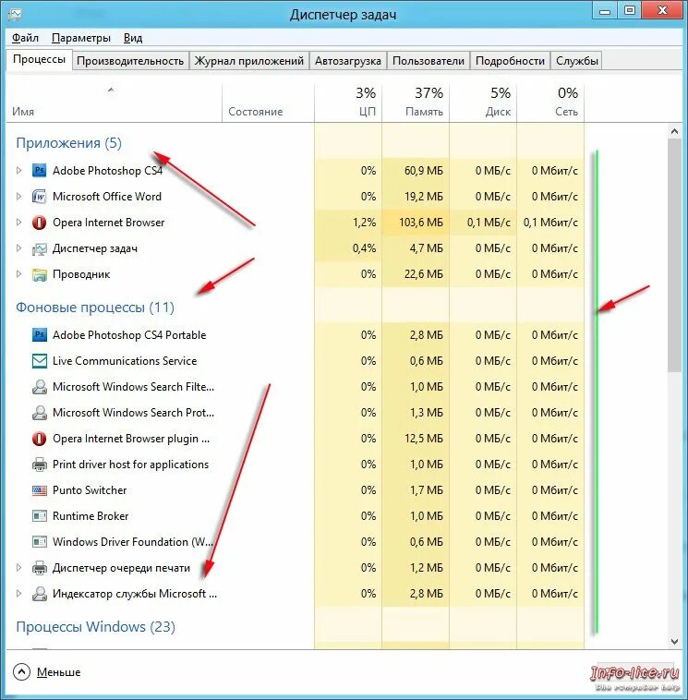Select the 4,7 МБ memory cell
This screenshot has height=700, width=688.
coord(416,248)
